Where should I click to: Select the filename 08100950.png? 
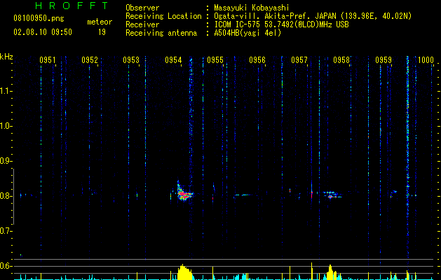tap(39, 19)
